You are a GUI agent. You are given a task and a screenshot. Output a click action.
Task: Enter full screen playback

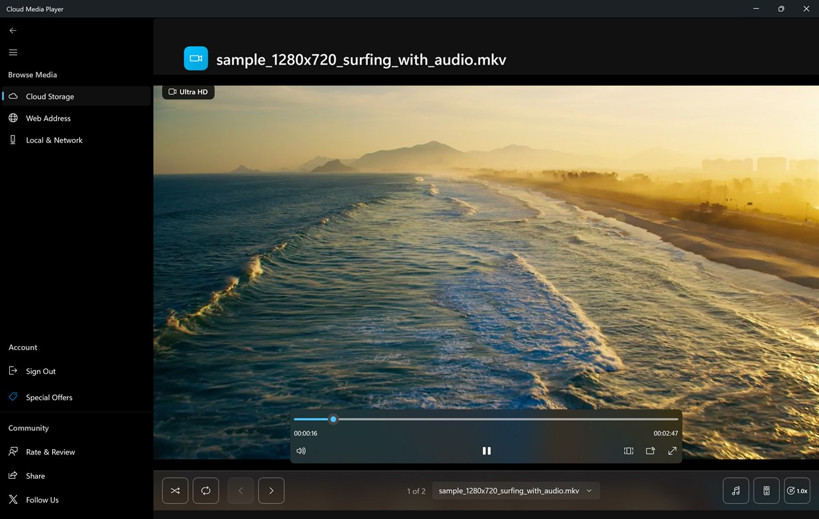pos(672,450)
